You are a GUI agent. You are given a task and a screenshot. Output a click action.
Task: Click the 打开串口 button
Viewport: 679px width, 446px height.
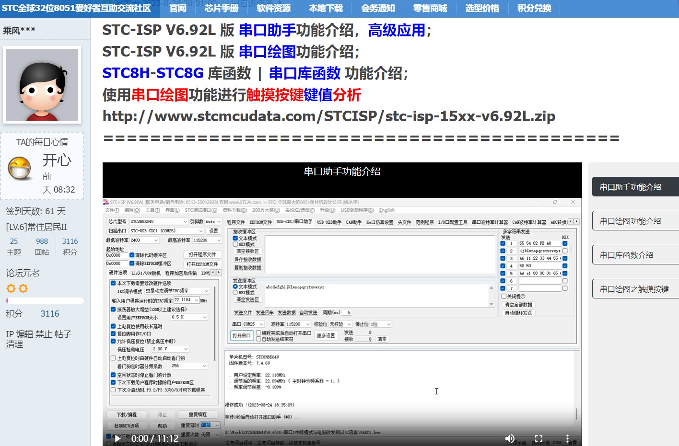pos(242,336)
